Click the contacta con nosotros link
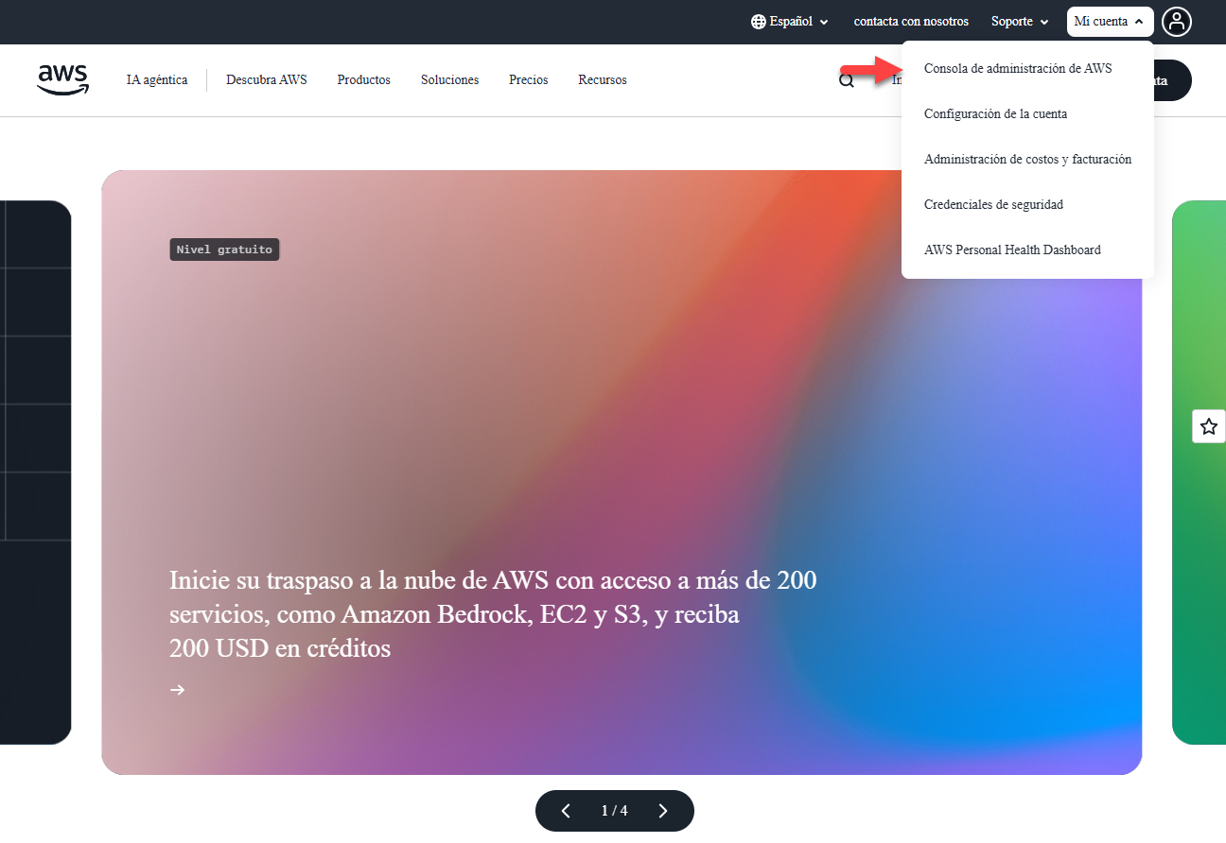The height and width of the screenshot is (843, 1226). pyautogui.click(x=911, y=22)
